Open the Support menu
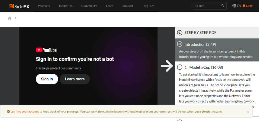 128,6
